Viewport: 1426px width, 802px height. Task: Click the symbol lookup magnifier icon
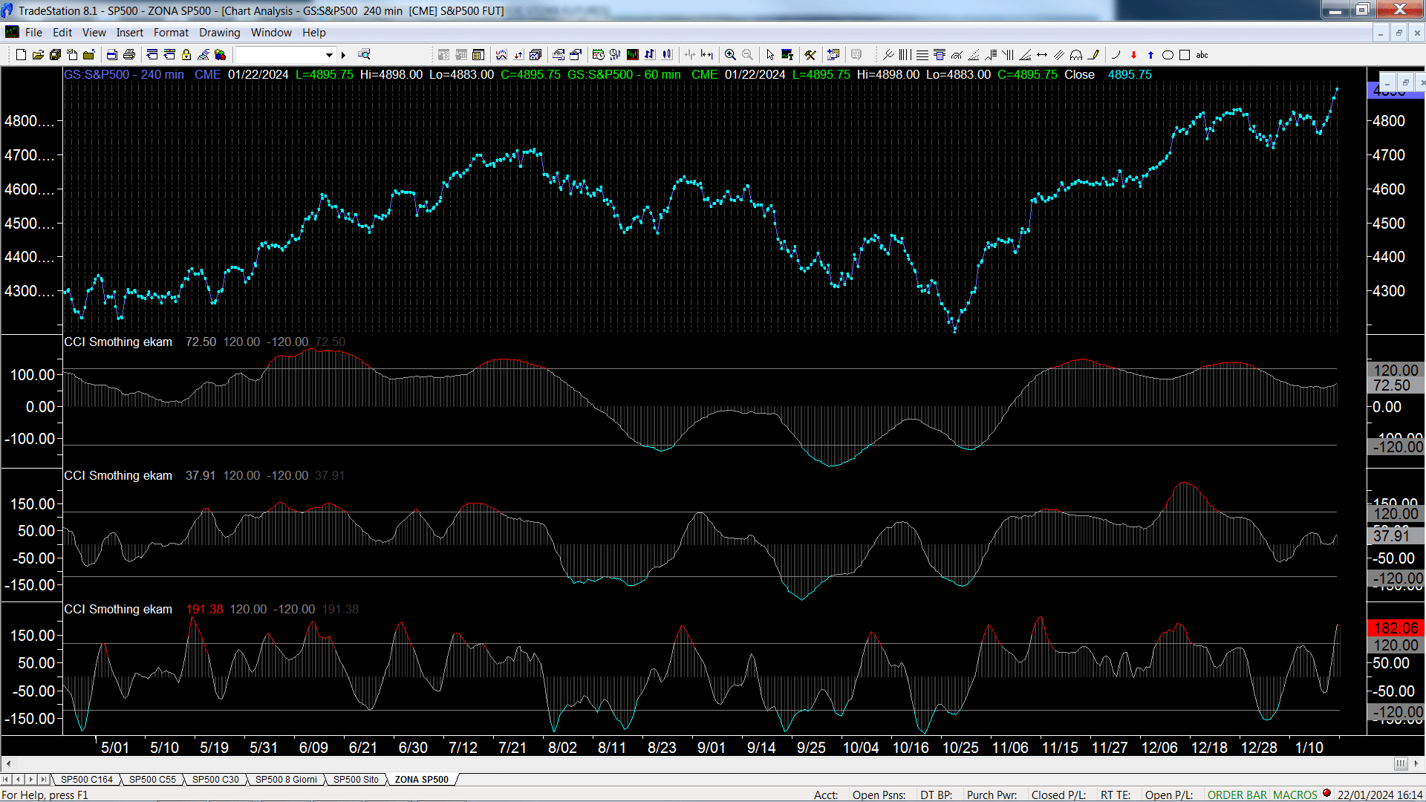pyautogui.click(x=364, y=55)
